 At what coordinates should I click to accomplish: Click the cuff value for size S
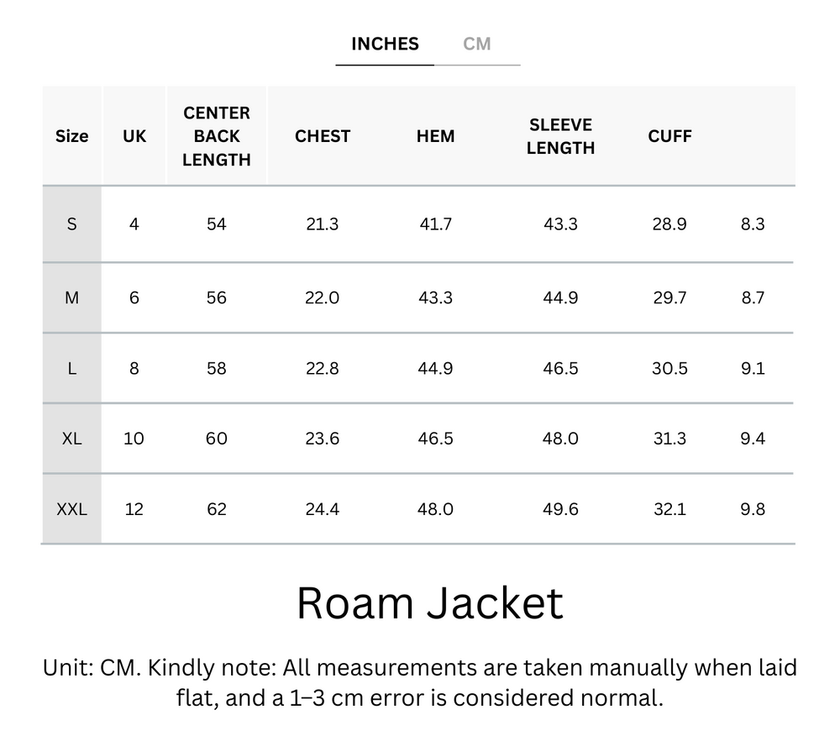669,224
